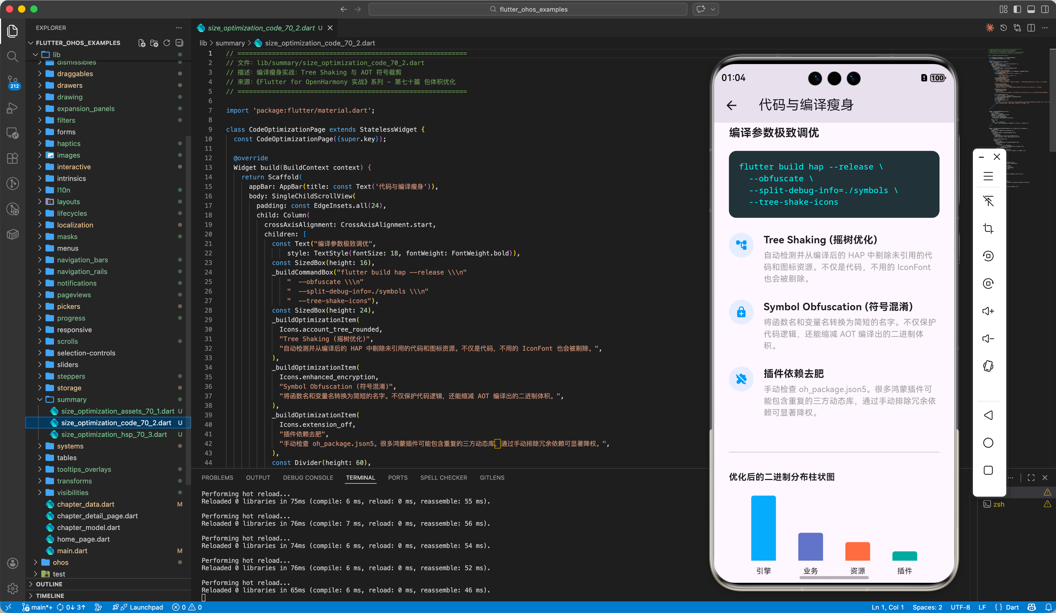Toggle the secondary side bar
The width and height of the screenshot is (1056, 613).
tap(1045, 9)
